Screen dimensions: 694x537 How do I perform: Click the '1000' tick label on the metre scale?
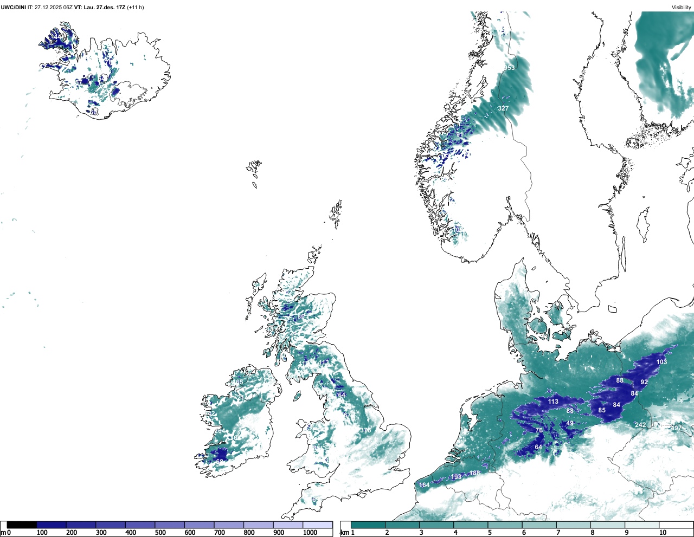pos(310,533)
